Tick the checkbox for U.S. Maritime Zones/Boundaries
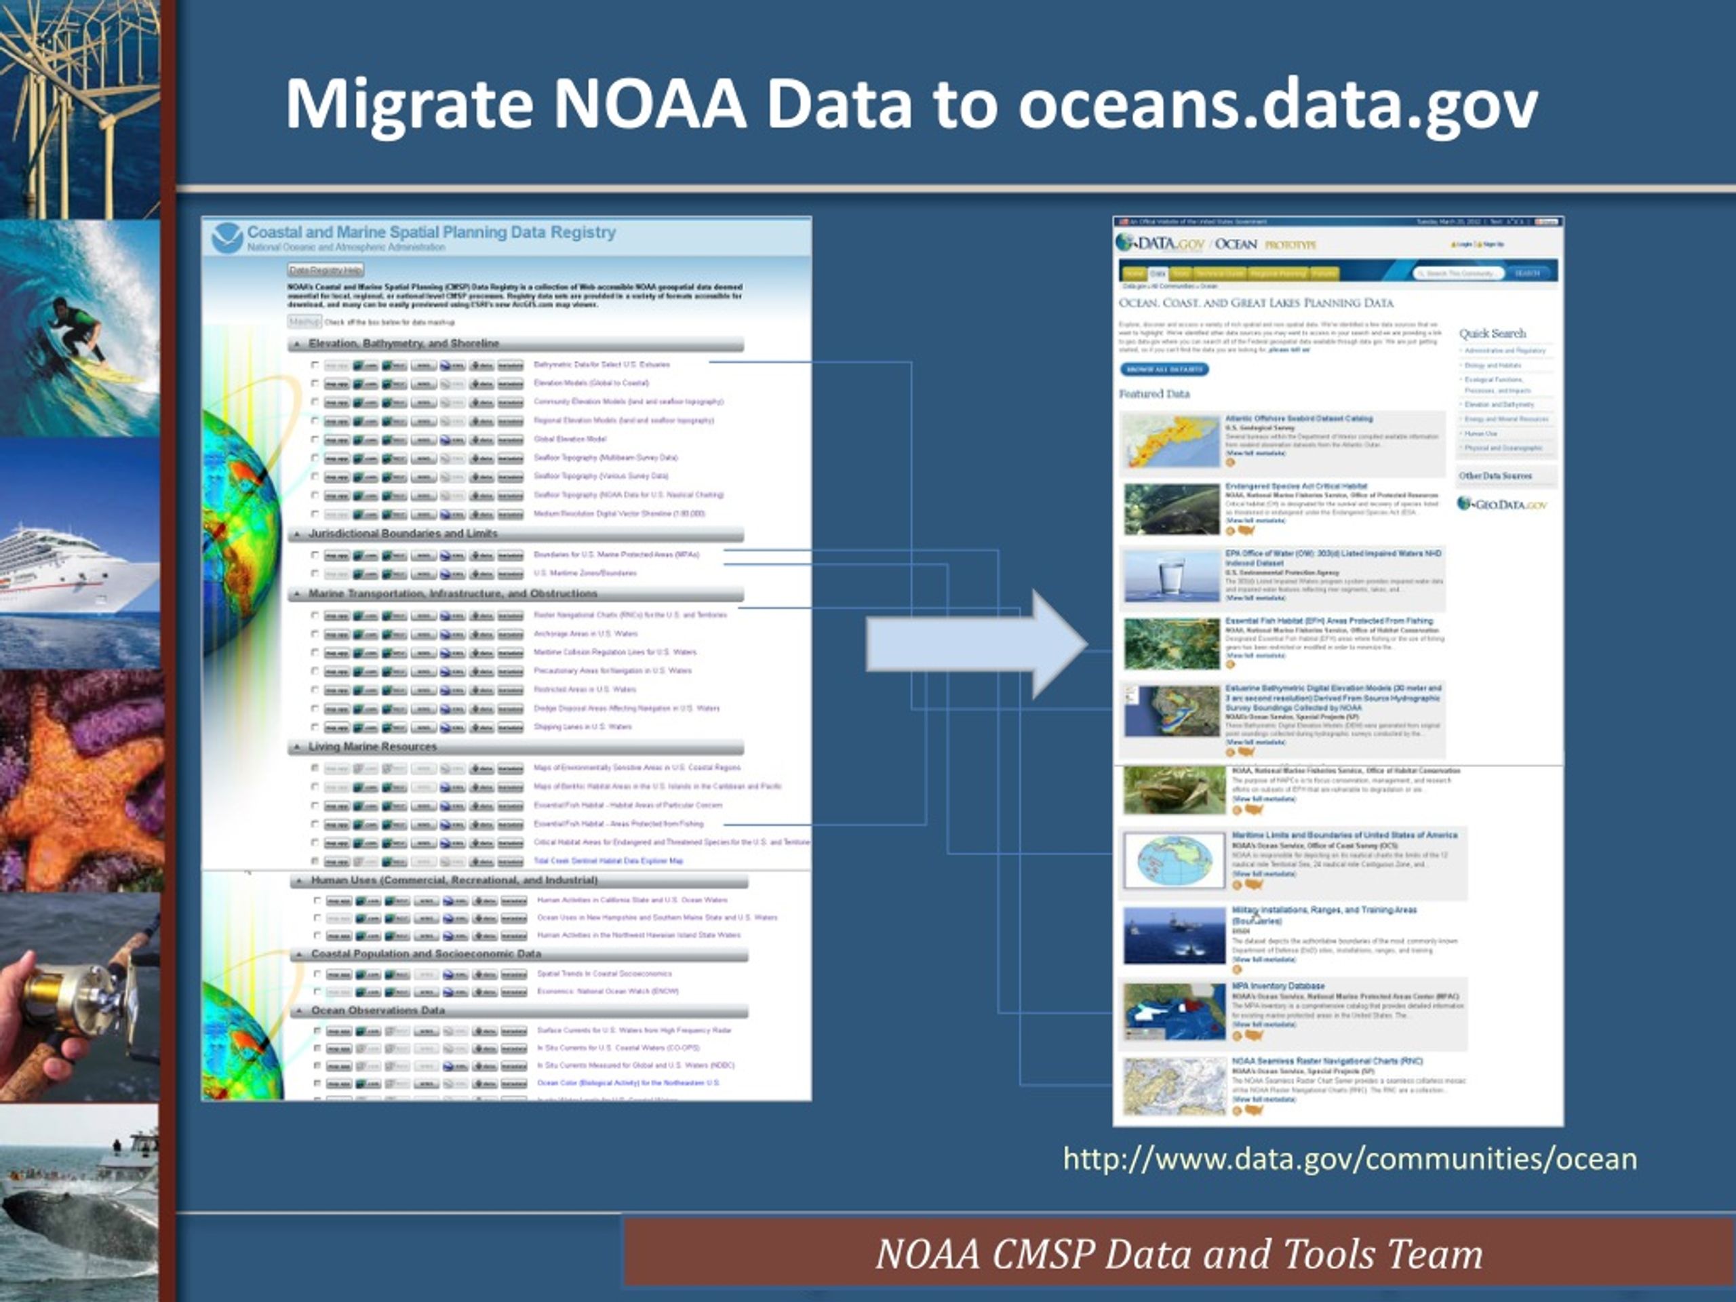This screenshot has width=1736, height=1302. click(315, 574)
